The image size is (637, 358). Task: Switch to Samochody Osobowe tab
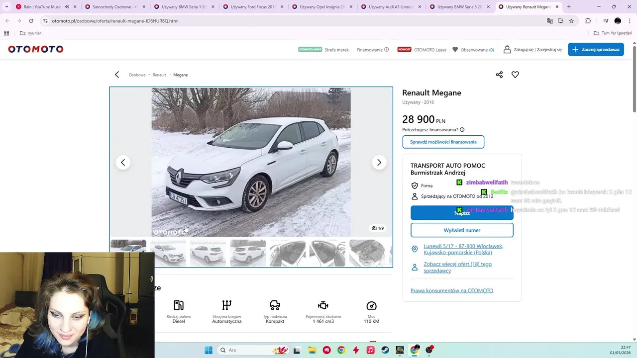point(112,7)
